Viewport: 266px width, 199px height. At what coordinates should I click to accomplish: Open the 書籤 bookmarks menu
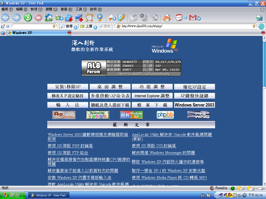point(66,9)
